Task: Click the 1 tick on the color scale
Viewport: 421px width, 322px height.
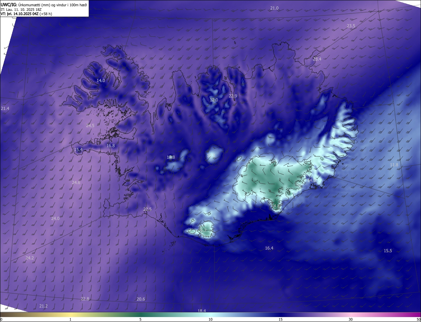Action: 70,319
